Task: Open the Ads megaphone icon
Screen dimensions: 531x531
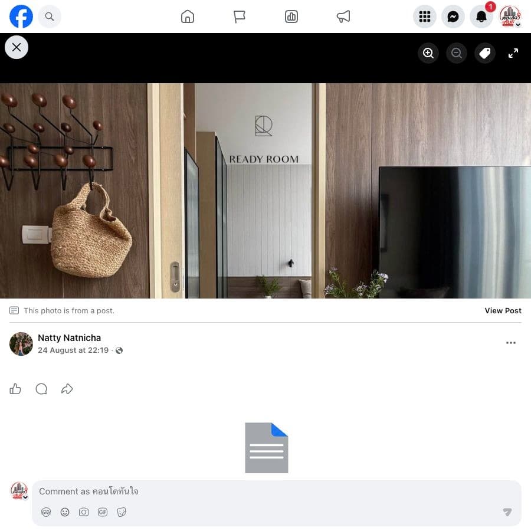Action: 343,17
